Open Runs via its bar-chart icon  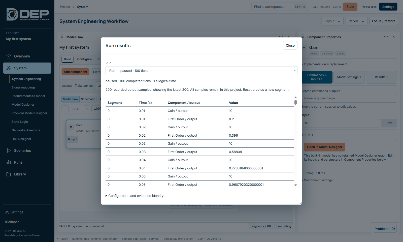(x=9, y=162)
